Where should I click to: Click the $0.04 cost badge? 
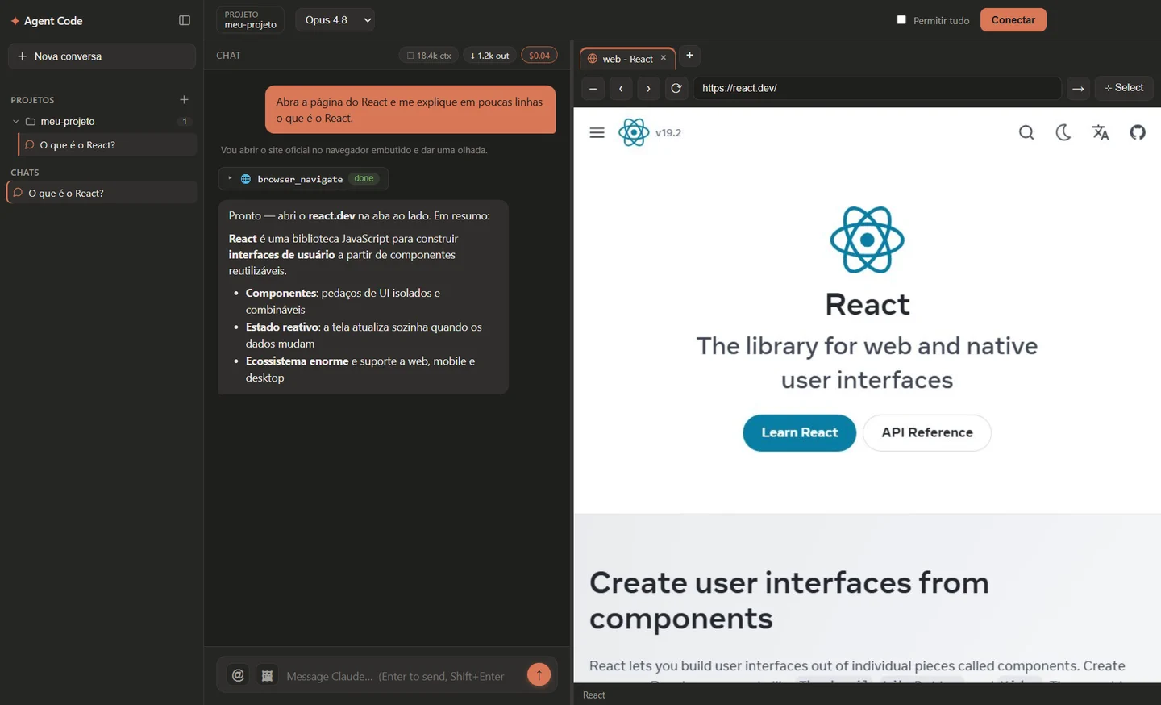(539, 56)
